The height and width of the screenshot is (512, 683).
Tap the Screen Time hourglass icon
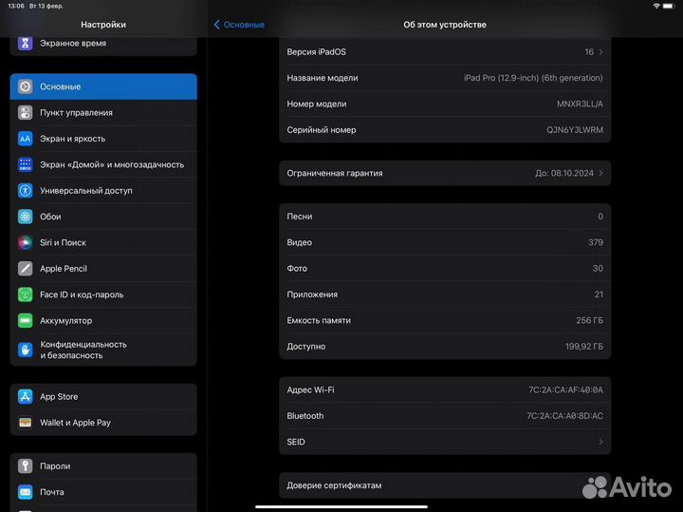26,43
